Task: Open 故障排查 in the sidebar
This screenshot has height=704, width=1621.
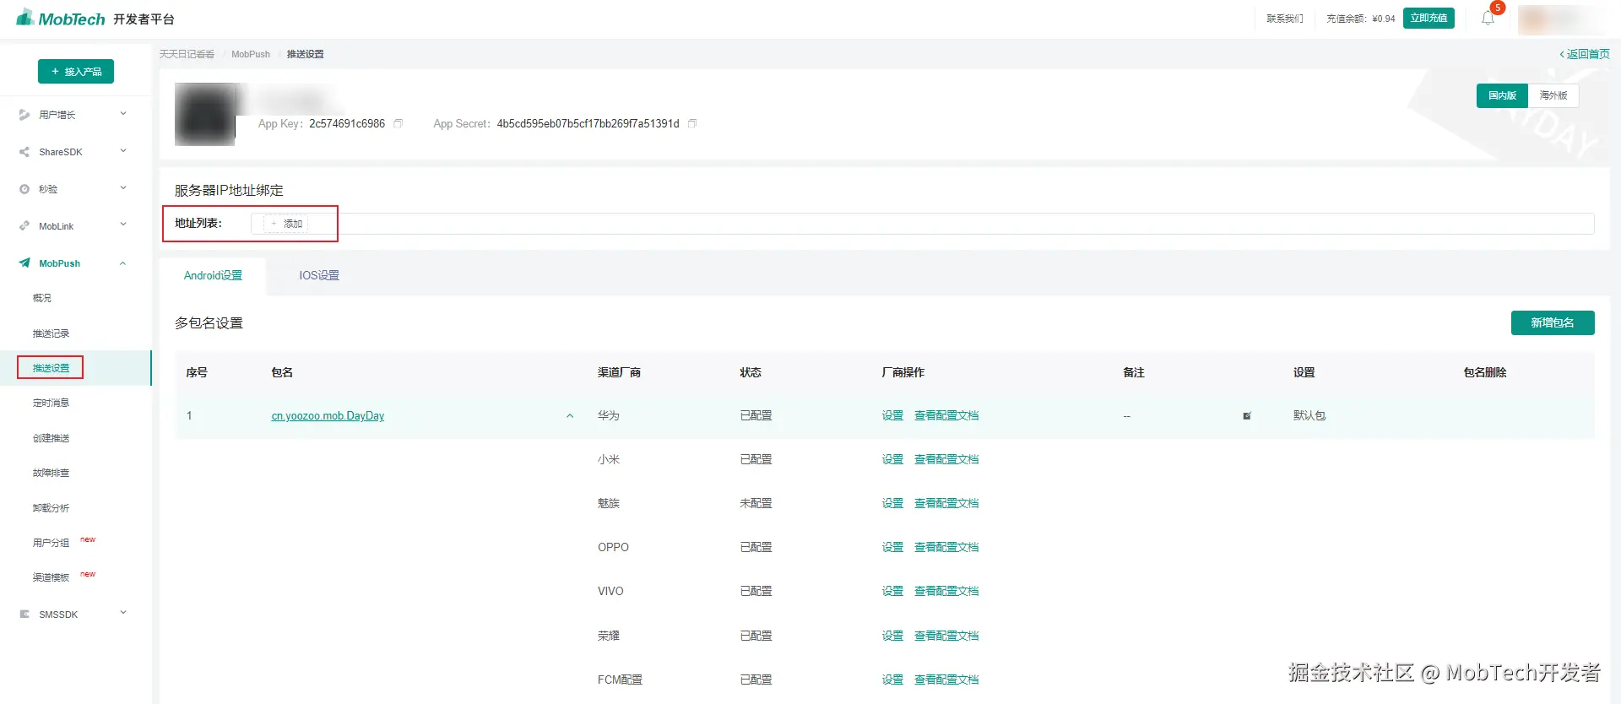Action: (51, 473)
